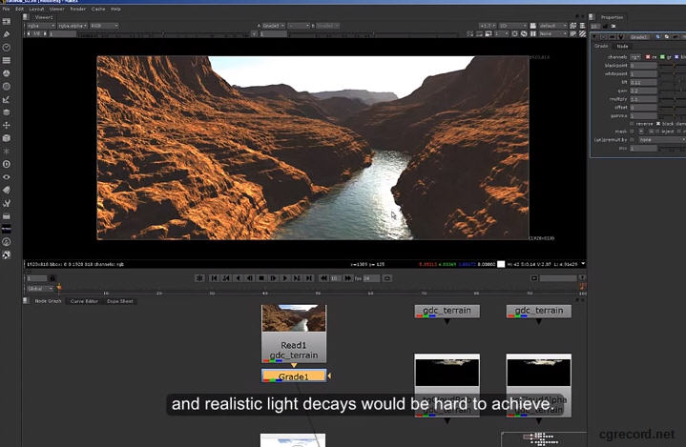Jump to the first frame button
This screenshot has height=447, width=686.
[214, 278]
